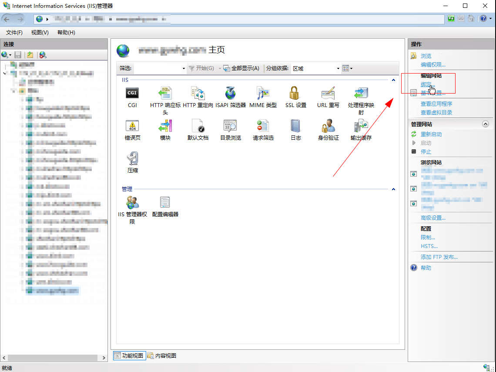This screenshot has height=372, width=496.
Task: Open the 视图(V) menu
Action: click(40, 32)
